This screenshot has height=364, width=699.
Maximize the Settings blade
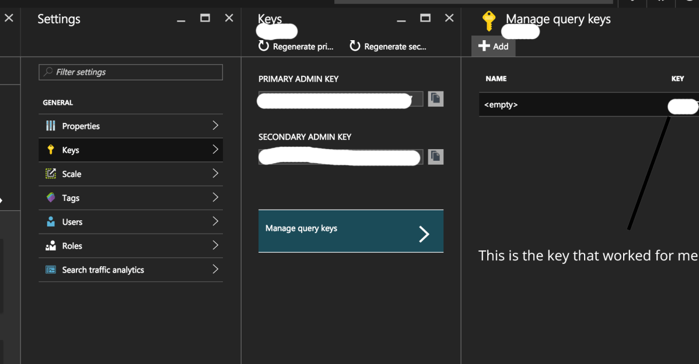click(x=205, y=18)
